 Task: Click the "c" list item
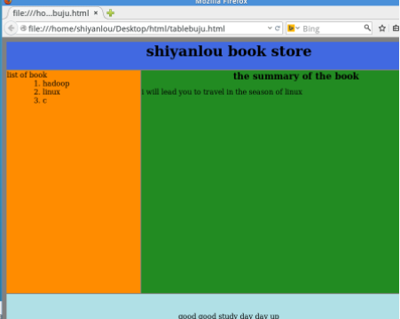pos(44,100)
